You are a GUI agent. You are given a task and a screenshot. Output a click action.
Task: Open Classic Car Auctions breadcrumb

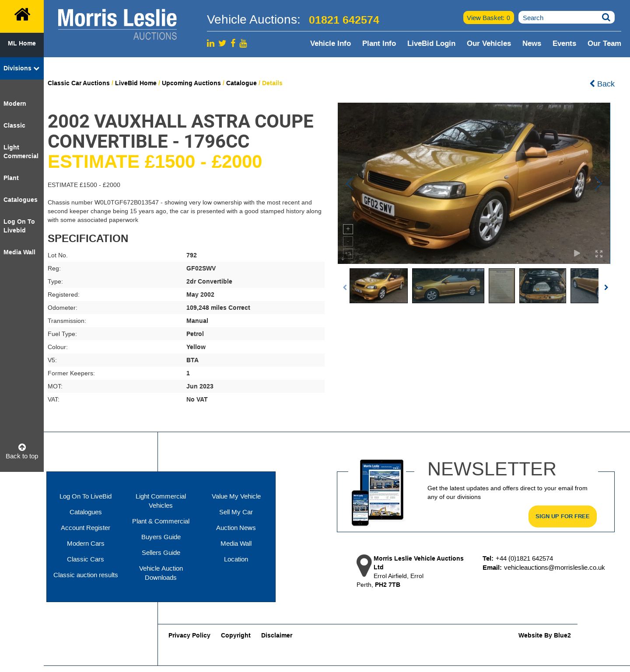click(79, 83)
